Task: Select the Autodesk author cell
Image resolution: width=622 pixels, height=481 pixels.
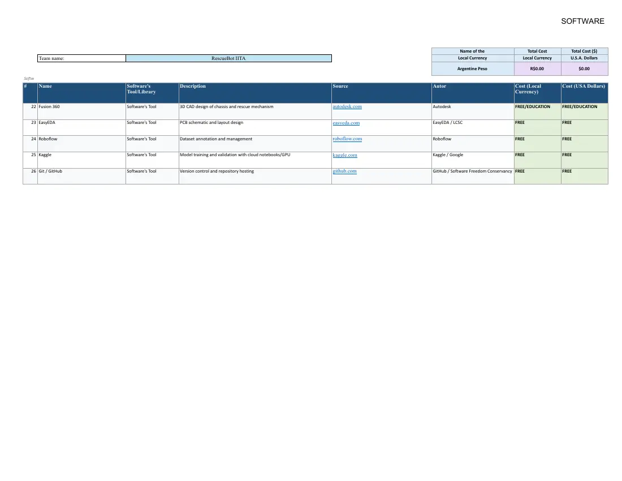Action: (473, 111)
